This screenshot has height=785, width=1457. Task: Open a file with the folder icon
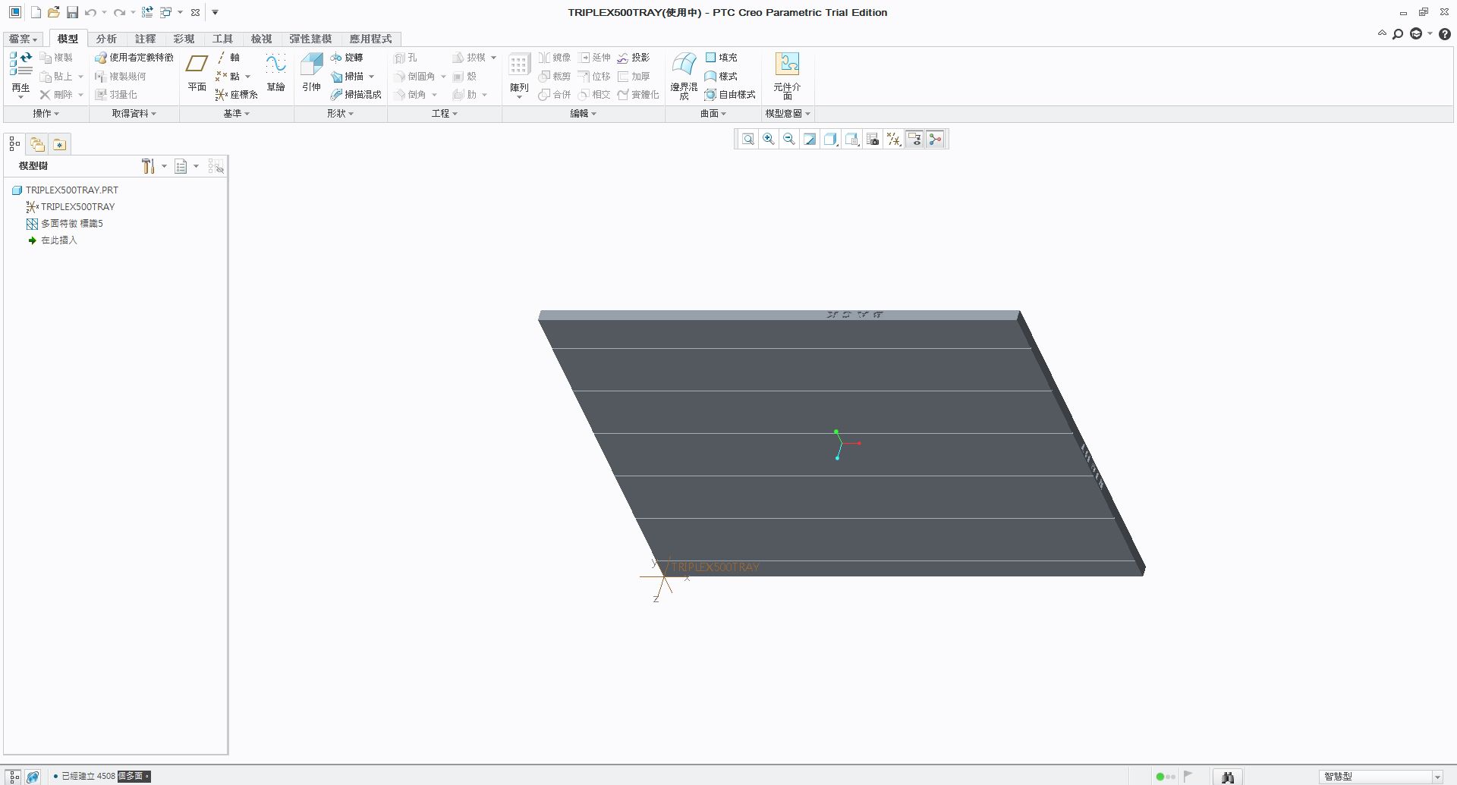coord(53,12)
